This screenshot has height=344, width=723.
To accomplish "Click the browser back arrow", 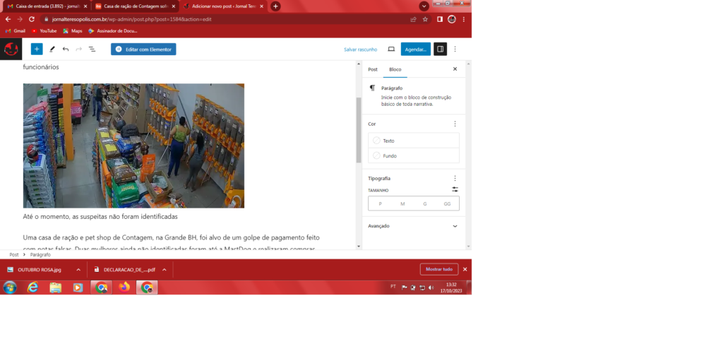I will coord(8,19).
